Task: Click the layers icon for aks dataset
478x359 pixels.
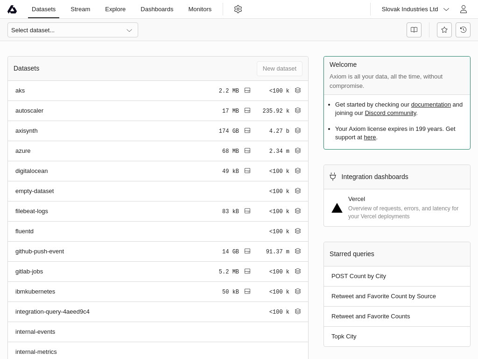Action: point(298,91)
